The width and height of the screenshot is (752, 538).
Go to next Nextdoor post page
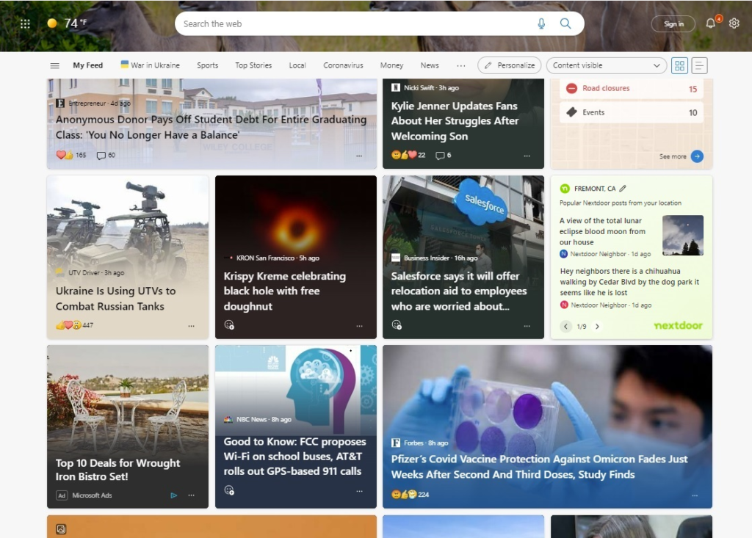click(x=597, y=327)
